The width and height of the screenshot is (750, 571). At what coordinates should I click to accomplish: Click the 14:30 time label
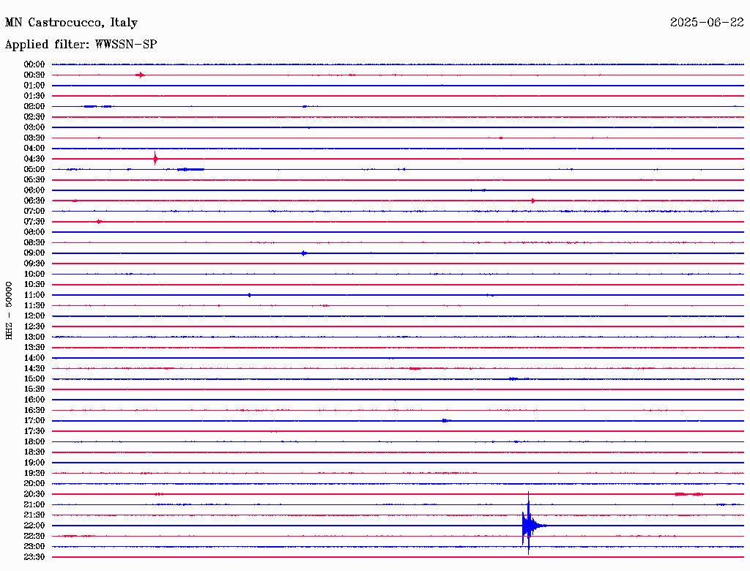tap(34, 368)
